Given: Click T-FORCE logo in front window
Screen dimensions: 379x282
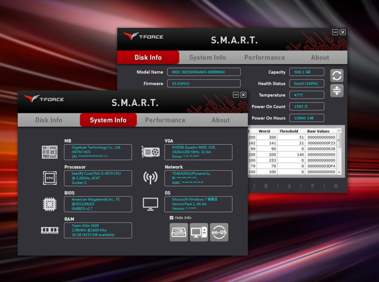Looking at the screenshot, I should click(x=44, y=99).
